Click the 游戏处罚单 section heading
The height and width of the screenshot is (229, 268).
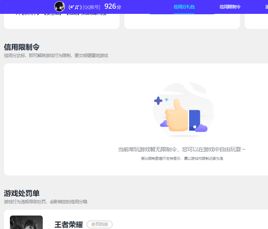22,193
